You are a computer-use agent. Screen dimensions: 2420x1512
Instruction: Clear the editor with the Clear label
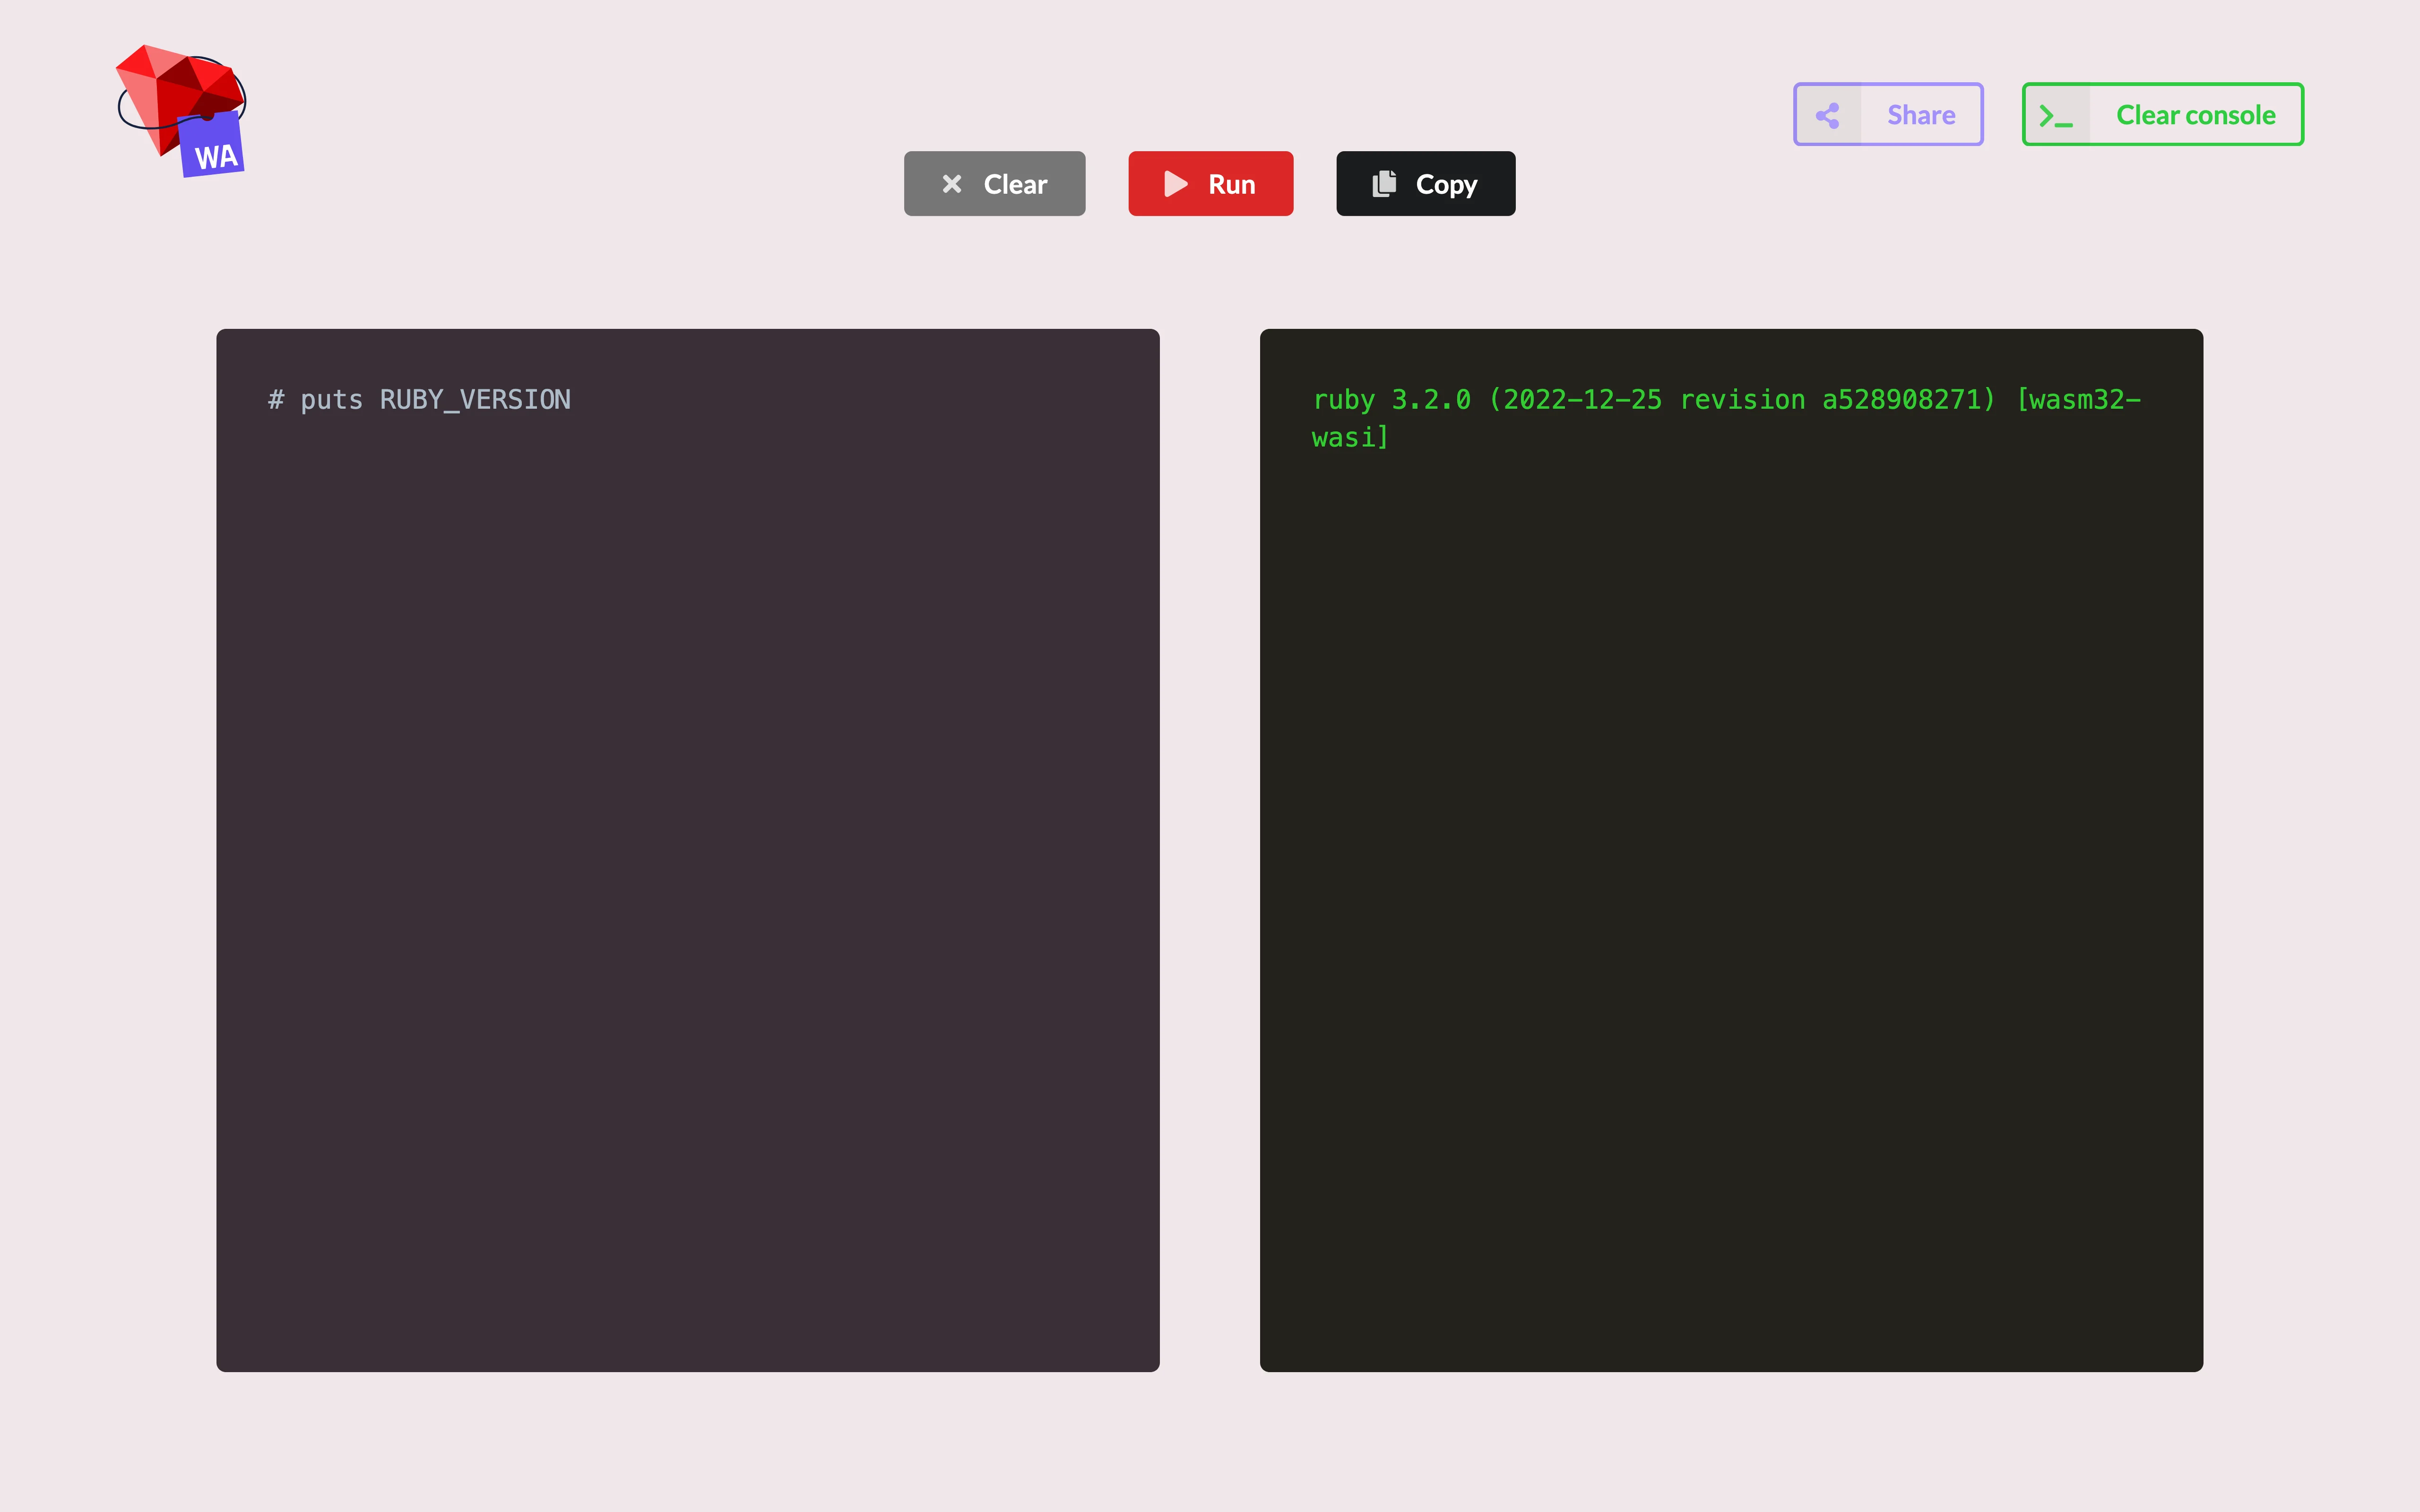point(1015,184)
